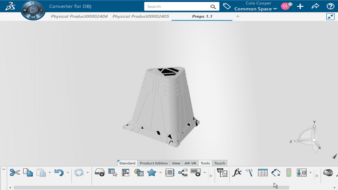338x190 pixels.
Task: Click the Undo arrow icon
Action: [x=59, y=173]
